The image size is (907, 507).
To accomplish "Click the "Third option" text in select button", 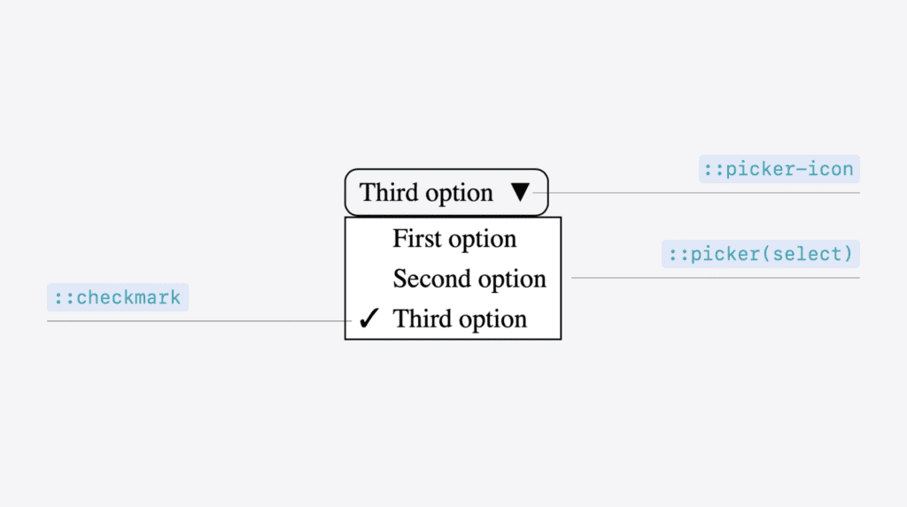I will point(426,193).
